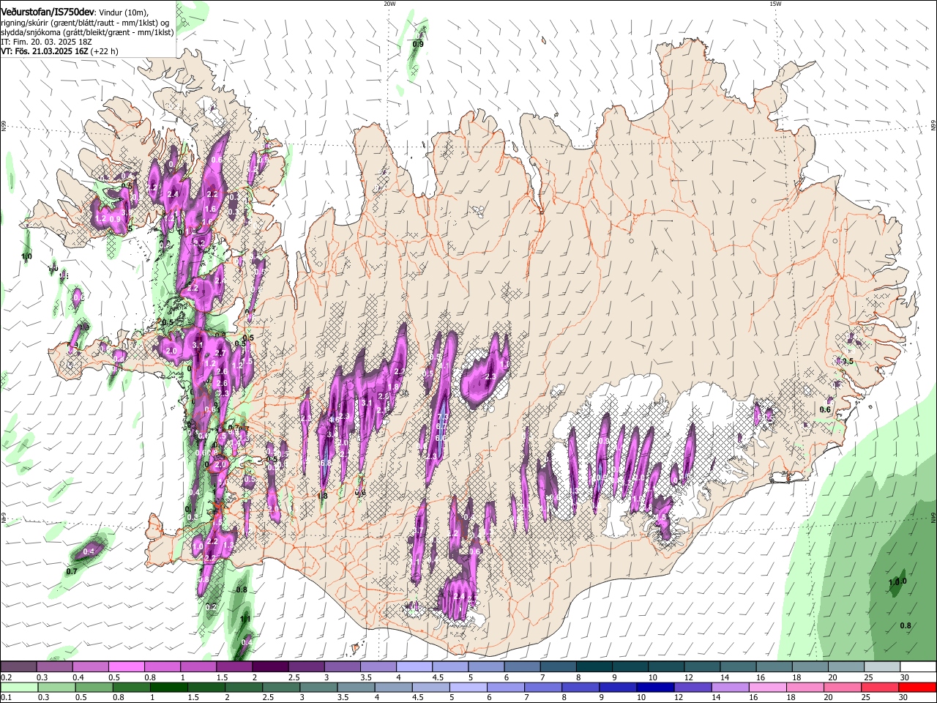
Task: Click the deep navy swatch between 10 and 12 in the lower legend row
Action: coord(655,688)
